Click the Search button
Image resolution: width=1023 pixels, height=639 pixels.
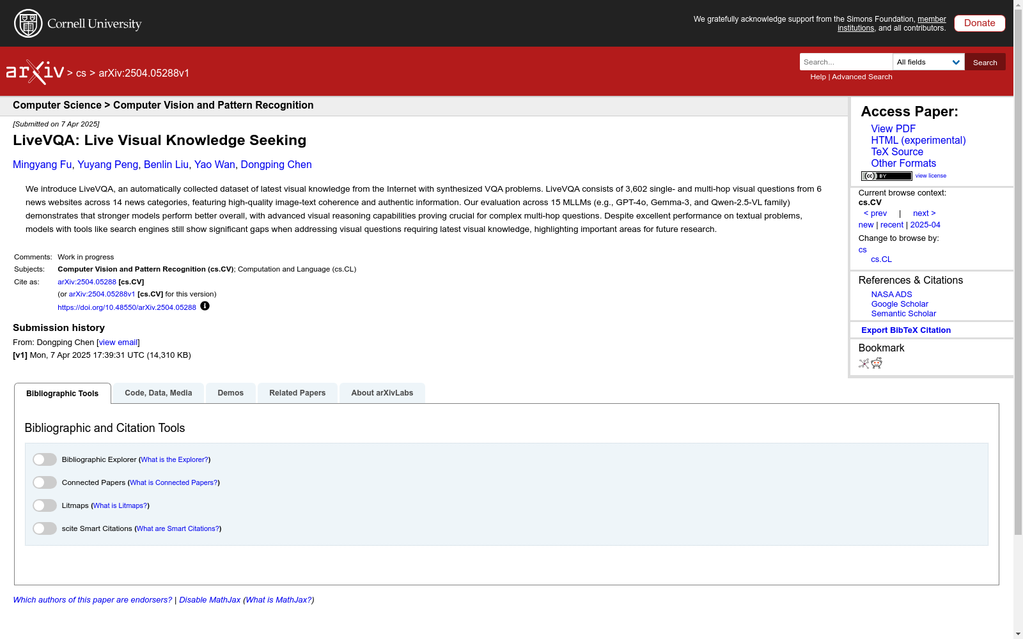point(985,62)
